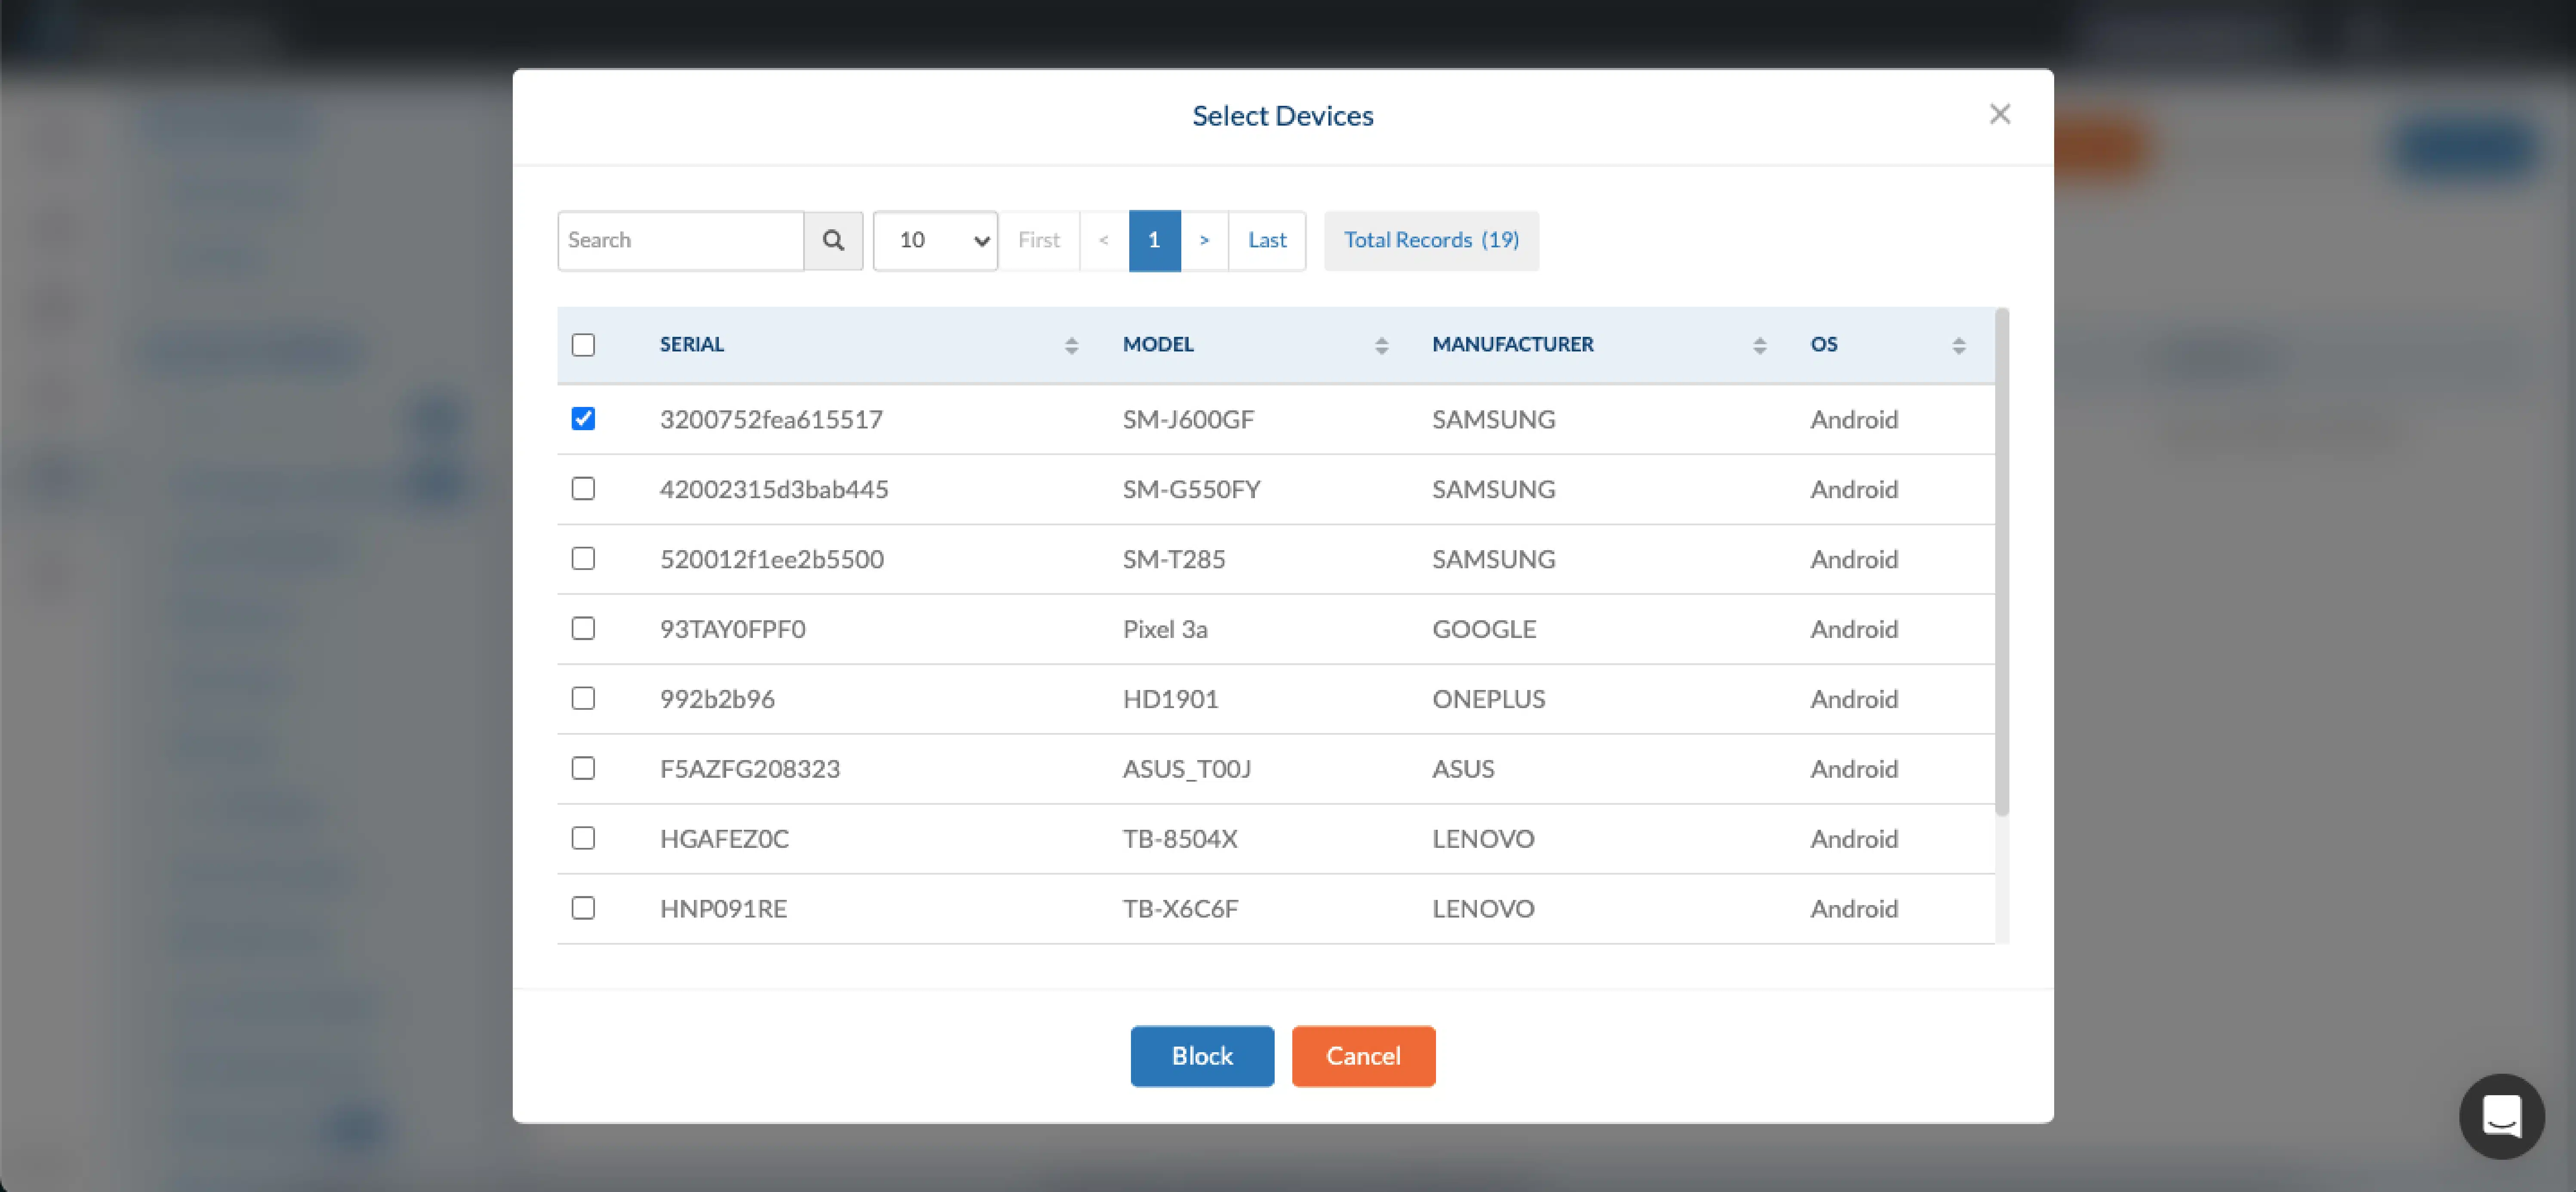The width and height of the screenshot is (2576, 1192).
Task: Click the OS column header text
Action: tap(1824, 345)
